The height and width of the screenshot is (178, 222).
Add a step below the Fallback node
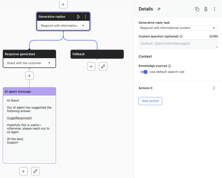pyautogui.click(x=91, y=66)
